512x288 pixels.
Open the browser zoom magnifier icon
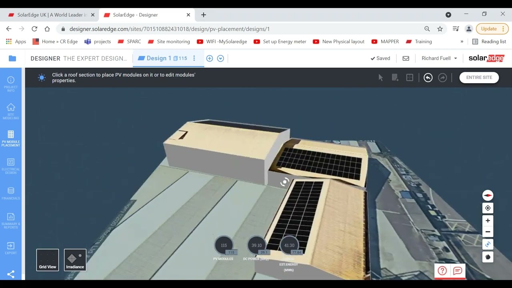[x=427, y=29]
